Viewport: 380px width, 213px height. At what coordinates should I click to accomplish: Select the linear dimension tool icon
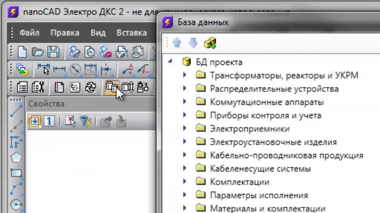point(59,70)
